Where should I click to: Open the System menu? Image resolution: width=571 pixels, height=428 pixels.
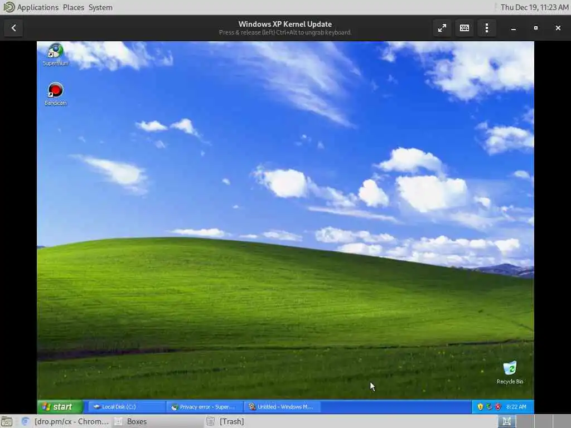[100, 7]
